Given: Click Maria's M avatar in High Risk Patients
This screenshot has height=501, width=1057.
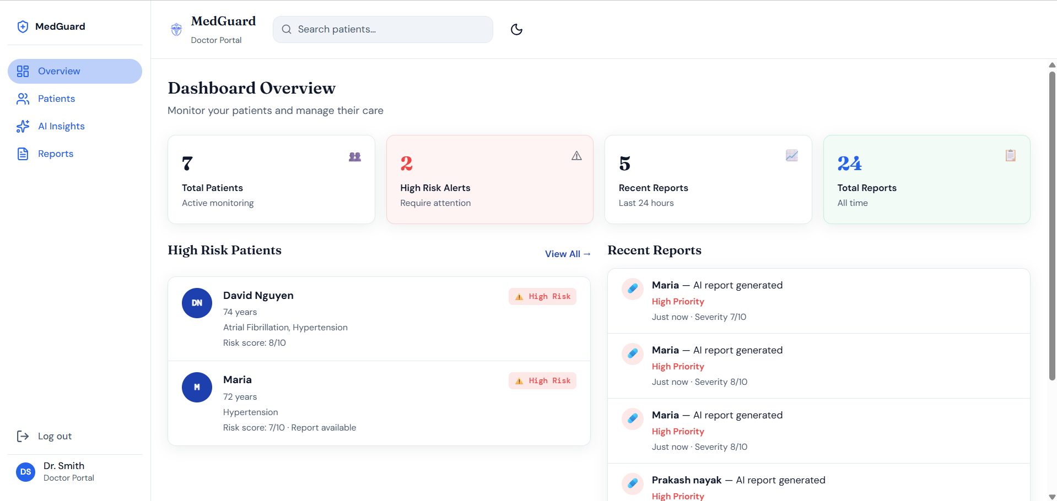Looking at the screenshot, I should tap(197, 387).
